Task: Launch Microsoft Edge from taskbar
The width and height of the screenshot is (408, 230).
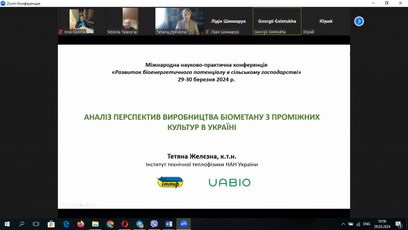Action: (66, 224)
